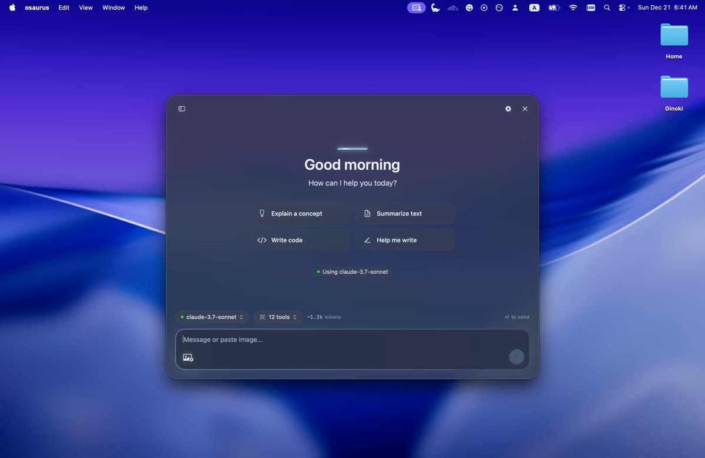Expand the 12 tools selector

pyautogui.click(x=278, y=317)
